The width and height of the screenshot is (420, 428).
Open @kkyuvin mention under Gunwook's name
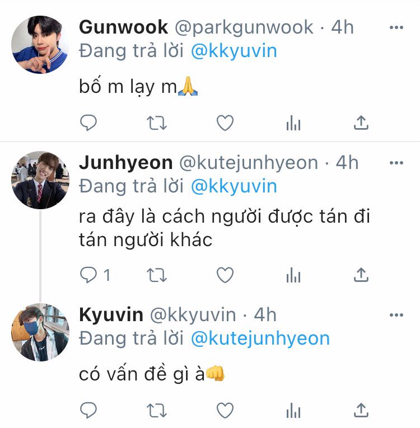click(x=234, y=51)
